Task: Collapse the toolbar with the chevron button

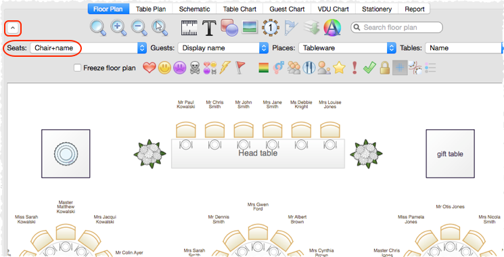Action: tap(13, 28)
